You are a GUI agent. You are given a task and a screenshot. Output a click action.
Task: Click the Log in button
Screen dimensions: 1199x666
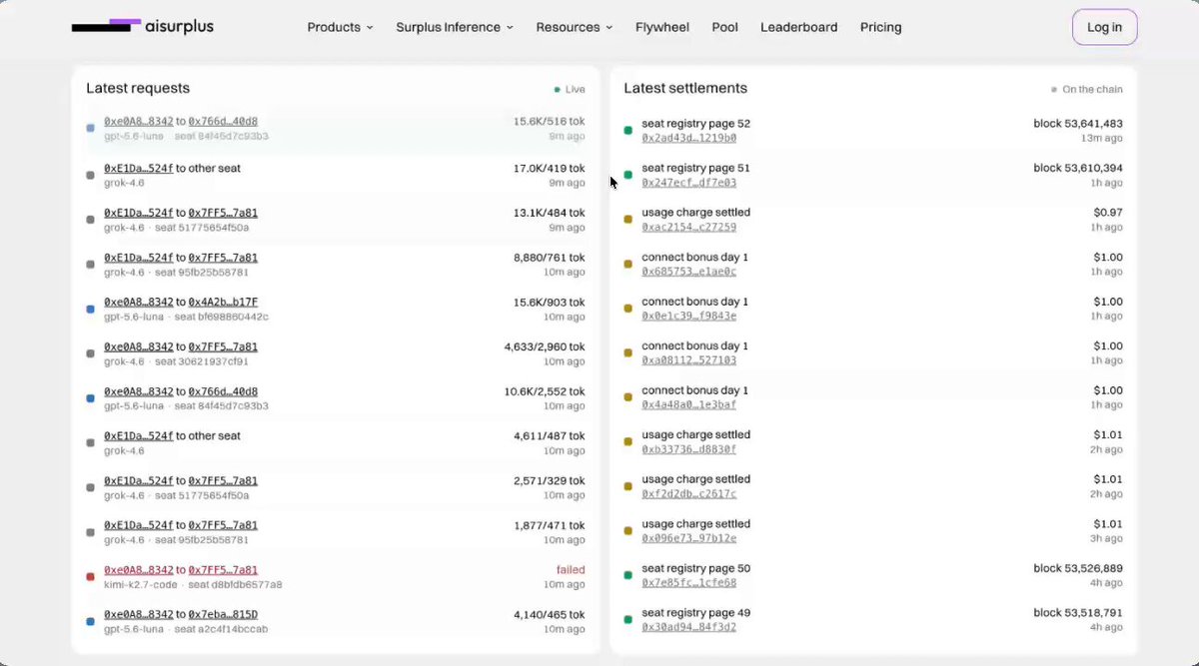pos(1104,27)
